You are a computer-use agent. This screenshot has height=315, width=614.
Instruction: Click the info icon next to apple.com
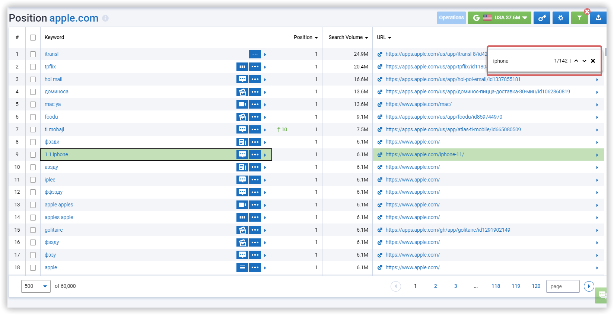[105, 18]
